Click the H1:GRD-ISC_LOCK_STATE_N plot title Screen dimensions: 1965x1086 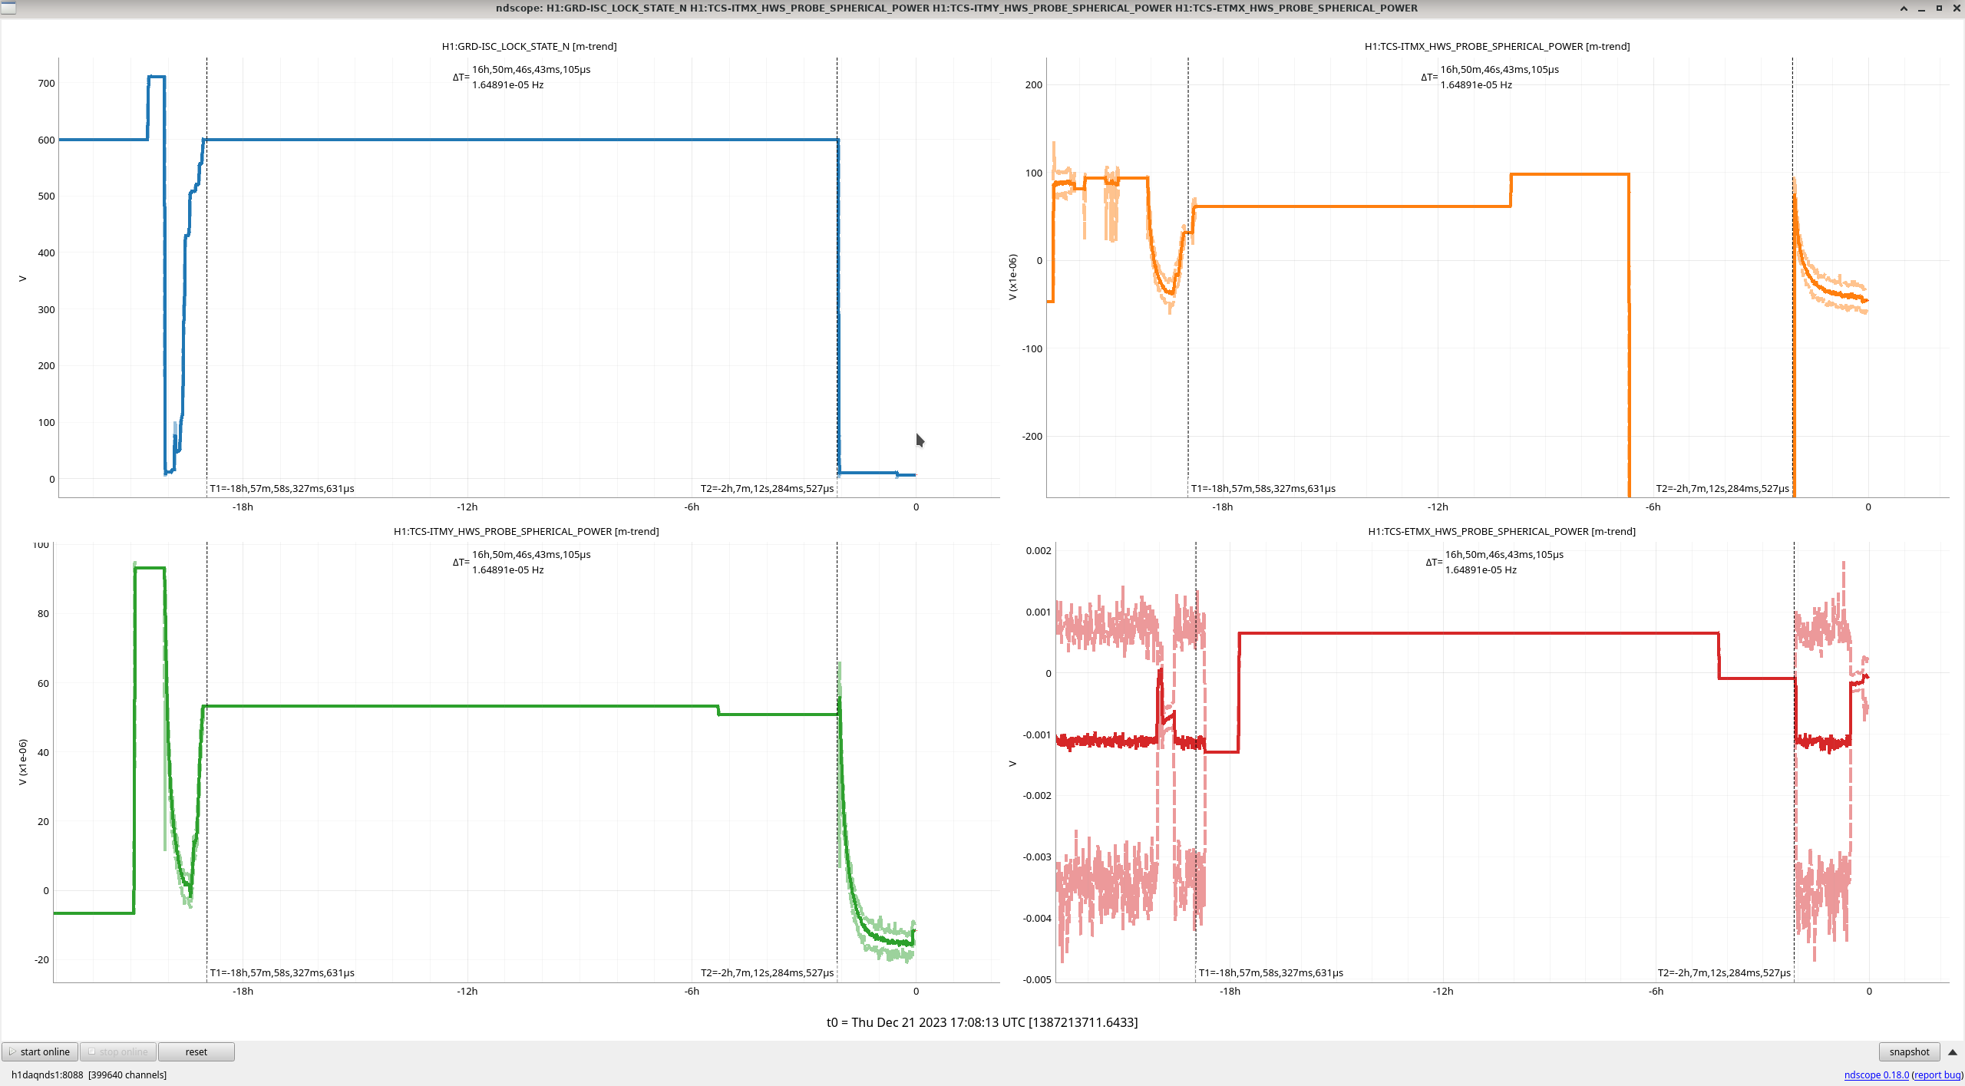pyautogui.click(x=529, y=46)
